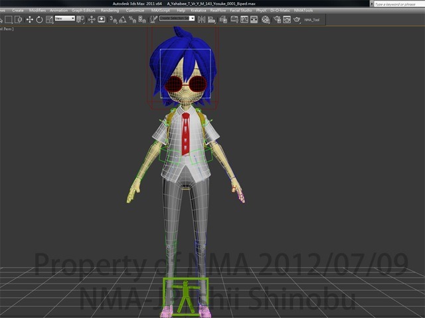The height and width of the screenshot is (318, 425).
Task: Select the Rectangular Selection Region tool
Action: point(9,19)
